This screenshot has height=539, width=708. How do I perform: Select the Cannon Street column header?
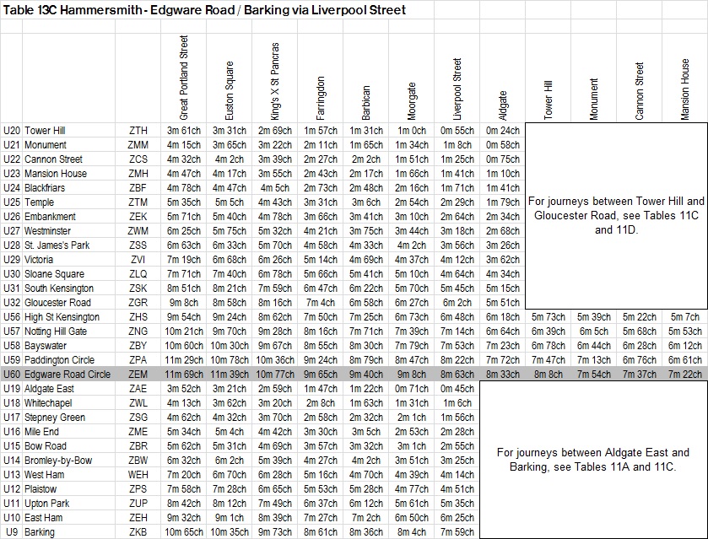click(640, 91)
